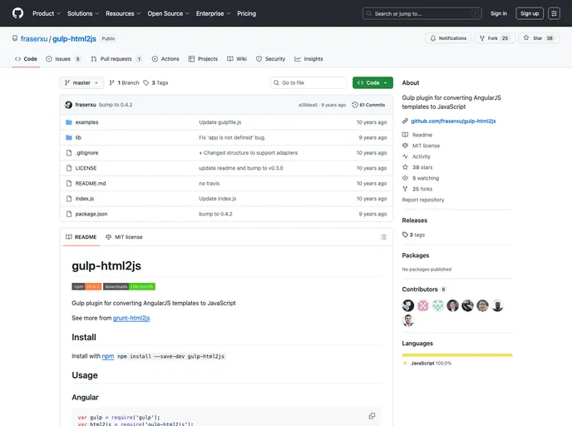
Task: Click the JavaScript language bar
Action: click(x=457, y=354)
